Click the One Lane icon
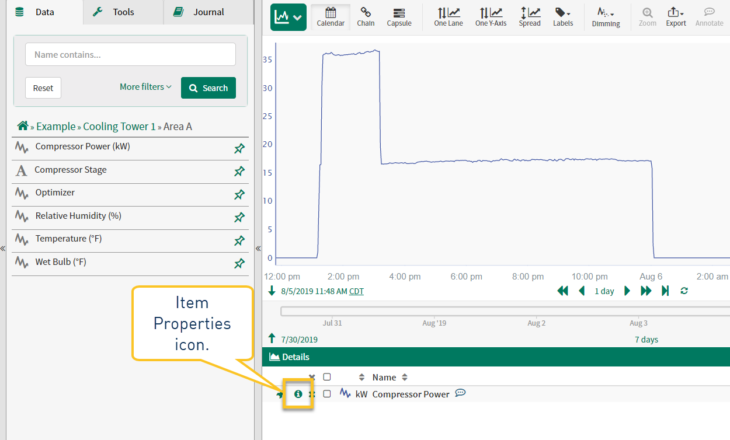730x440 pixels. tap(448, 17)
